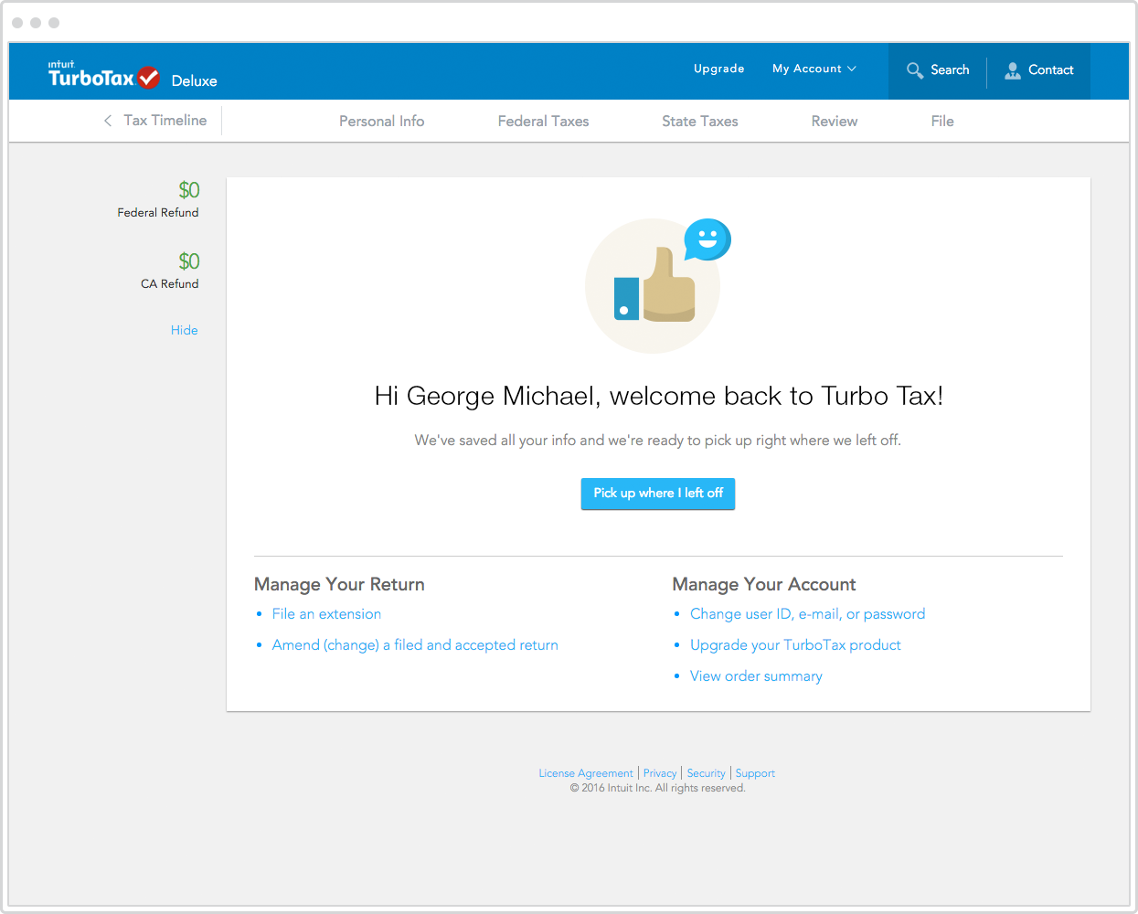
Task: Click the smiley chat bubble icon
Action: point(707,239)
